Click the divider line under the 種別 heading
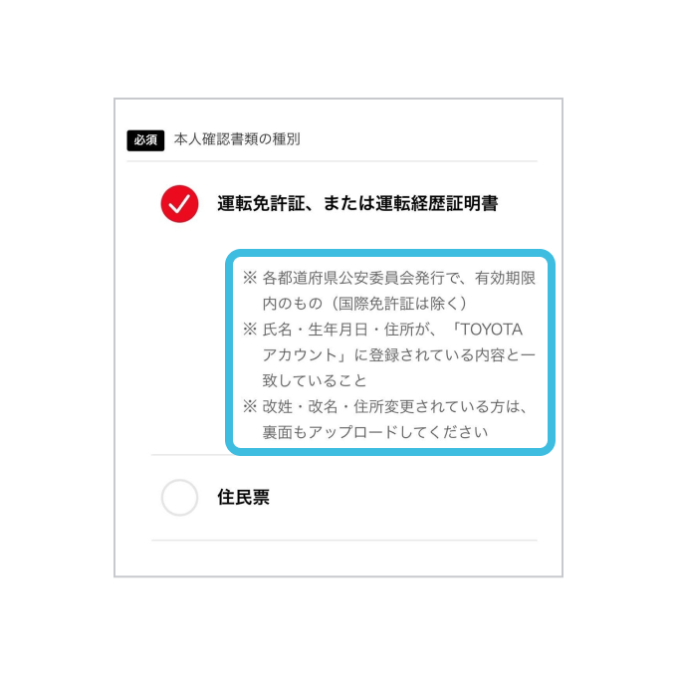Viewport: 677px width, 677px height. [x=332, y=161]
